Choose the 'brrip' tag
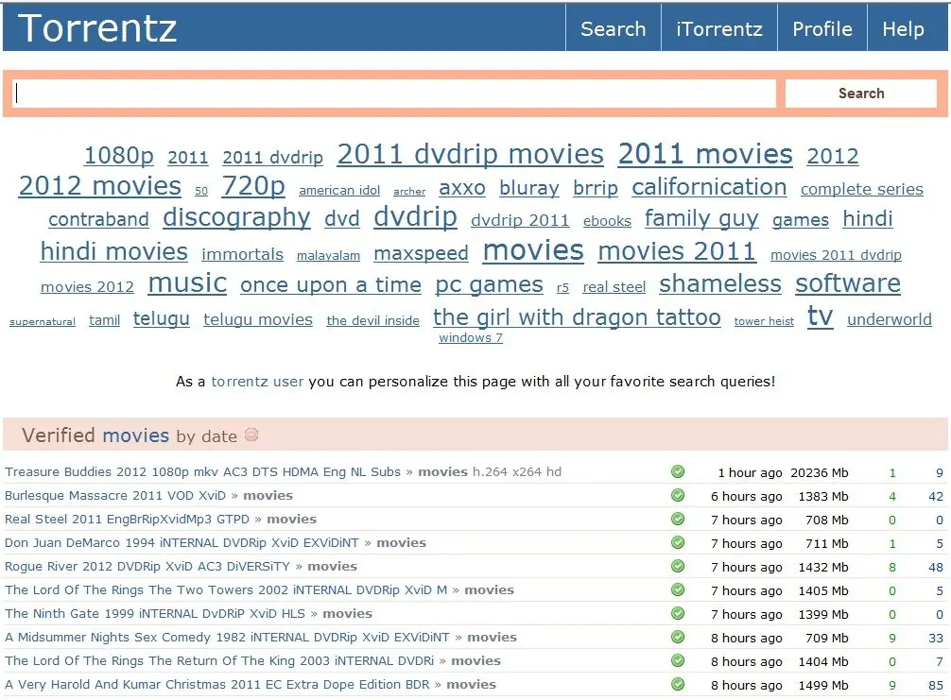Image resolution: width=951 pixels, height=700 pixels. [x=596, y=188]
